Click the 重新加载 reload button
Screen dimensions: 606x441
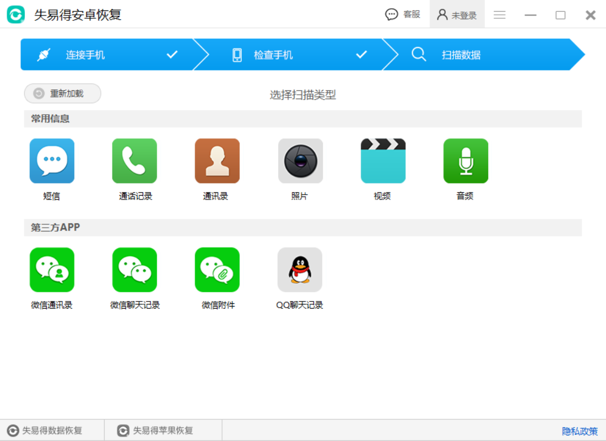pos(63,94)
